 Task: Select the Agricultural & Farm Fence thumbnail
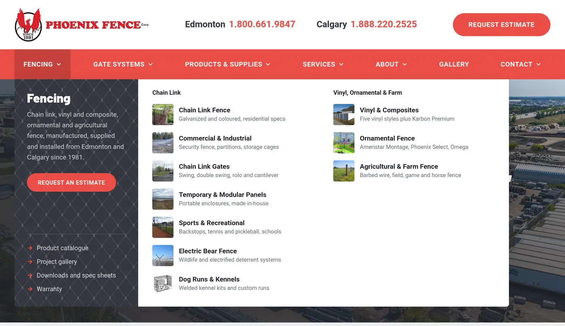tap(344, 171)
